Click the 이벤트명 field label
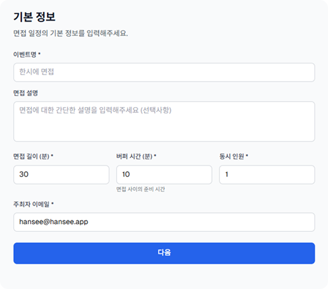 [x=25, y=55]
